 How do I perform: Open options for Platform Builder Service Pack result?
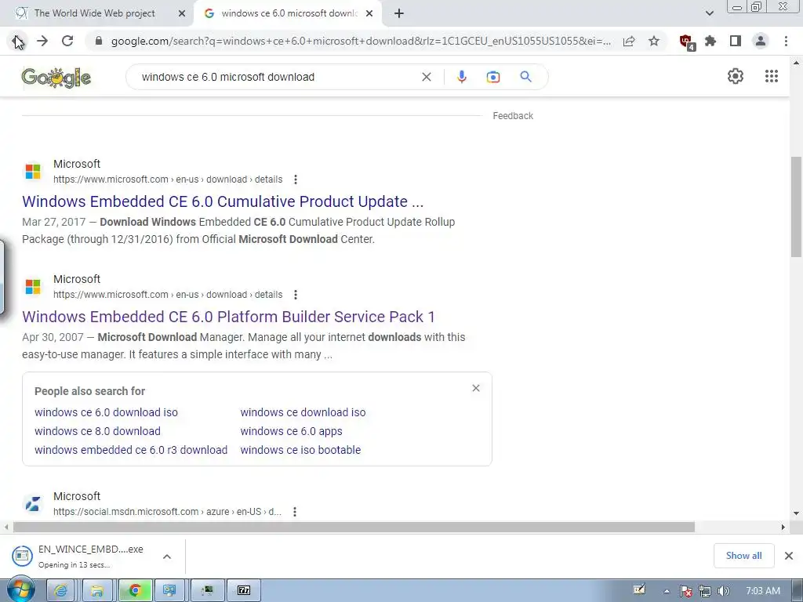[x=296, y=295]
